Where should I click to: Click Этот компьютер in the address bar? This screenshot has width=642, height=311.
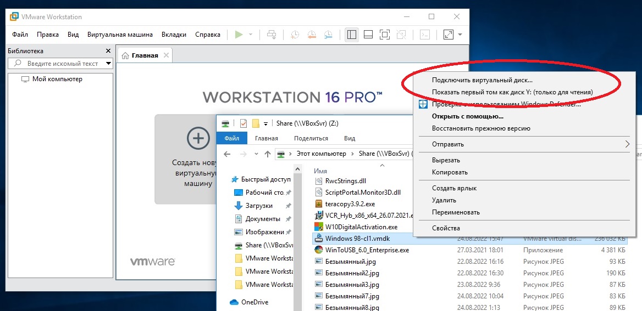(x=322, y=154)
